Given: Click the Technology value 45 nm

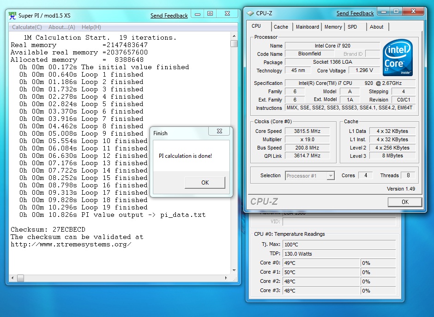Looking at the screenshot, I should (298, 71).
